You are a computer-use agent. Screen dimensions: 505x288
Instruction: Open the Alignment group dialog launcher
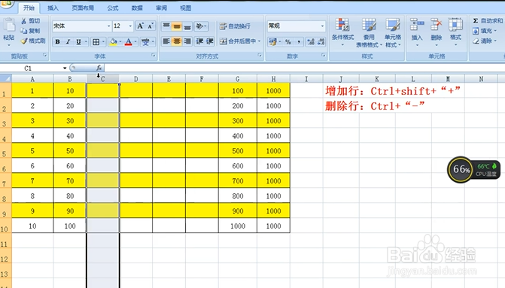[260, 56]
